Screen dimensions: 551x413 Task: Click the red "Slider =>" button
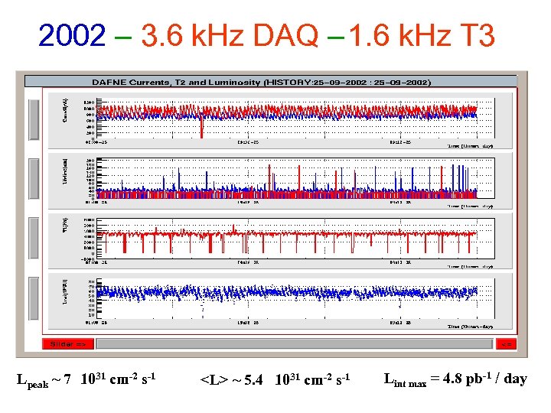point(68,344)
